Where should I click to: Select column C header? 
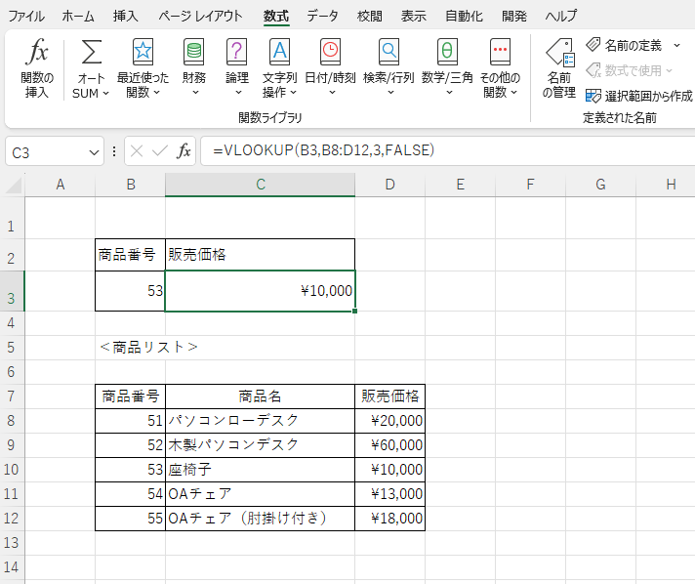(261, 185)
